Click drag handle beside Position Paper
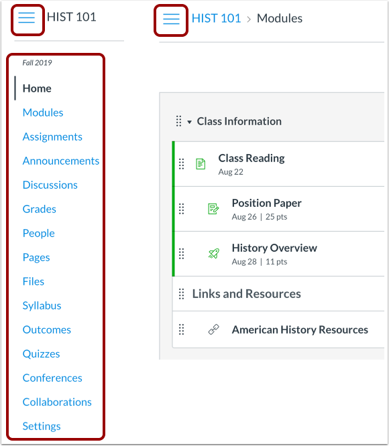Screen dimensions: 389x446 (181, 209)
